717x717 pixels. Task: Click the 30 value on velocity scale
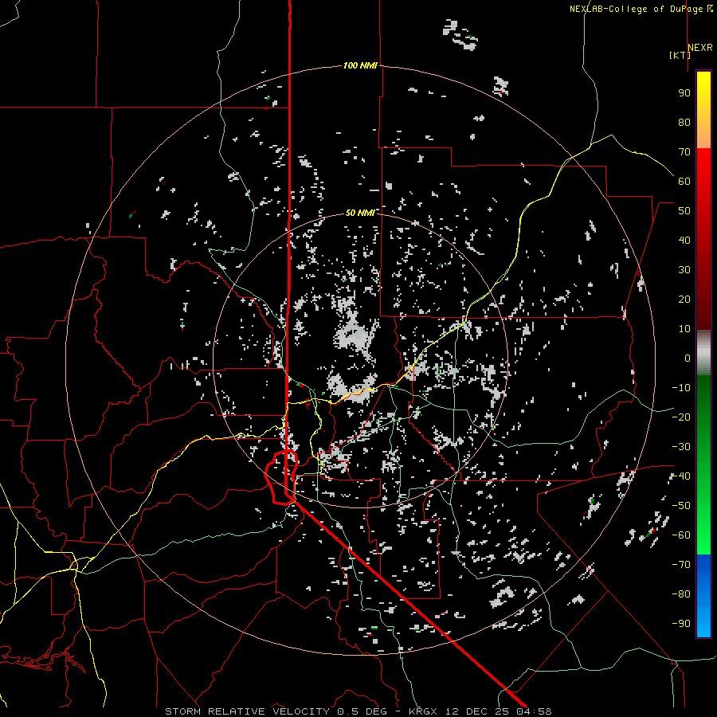pyautogui.click(x=684, y=270)
